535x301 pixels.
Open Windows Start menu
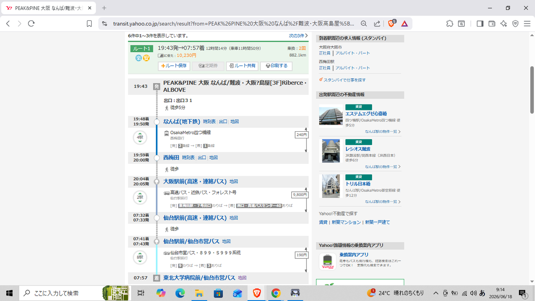click(10, 293)
